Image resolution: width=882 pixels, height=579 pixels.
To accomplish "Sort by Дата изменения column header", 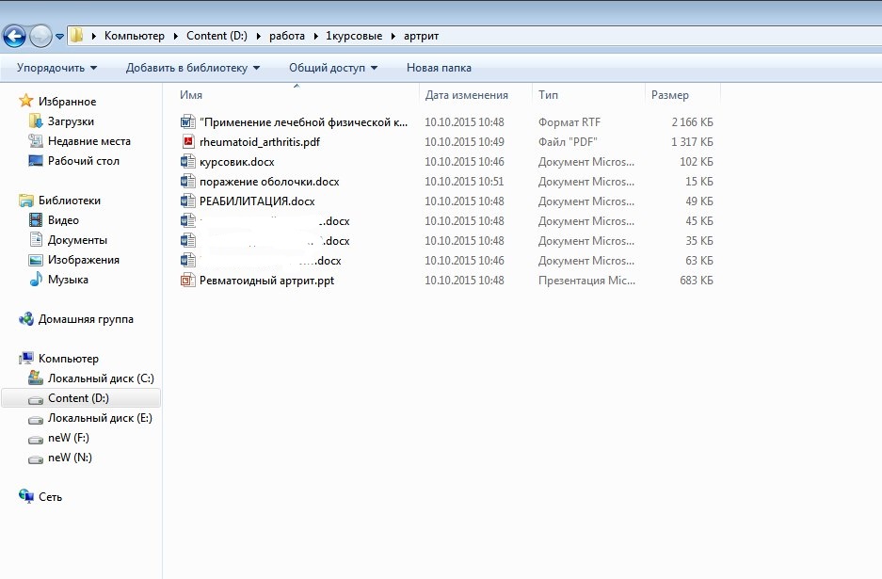I will click(x=466, y=95).
